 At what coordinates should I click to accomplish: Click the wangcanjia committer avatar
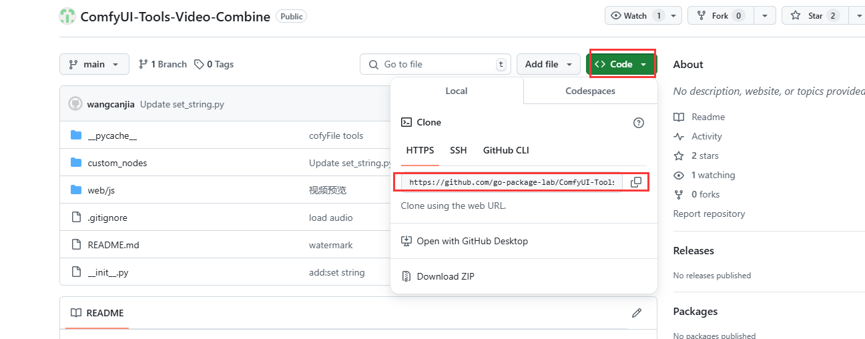click(x=75, y=103)
